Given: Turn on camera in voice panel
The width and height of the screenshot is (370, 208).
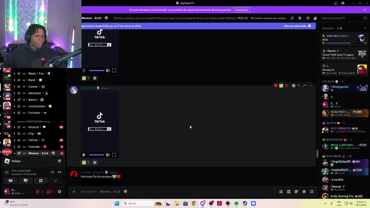Looking at the screenshot, I should coord(10,181).
